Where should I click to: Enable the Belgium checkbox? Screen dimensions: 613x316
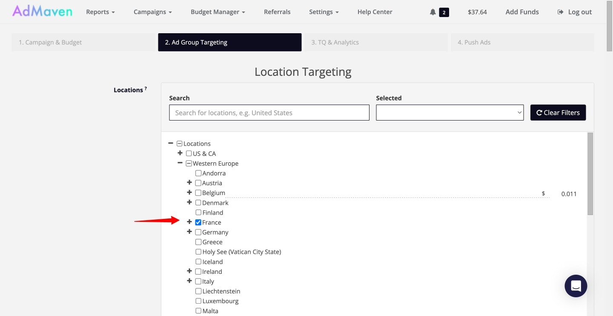[198, 192]
